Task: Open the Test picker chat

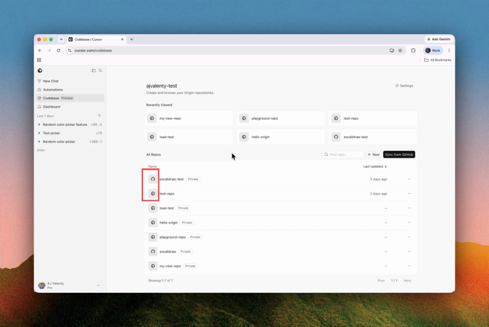Action: click(x=70, y=133)
